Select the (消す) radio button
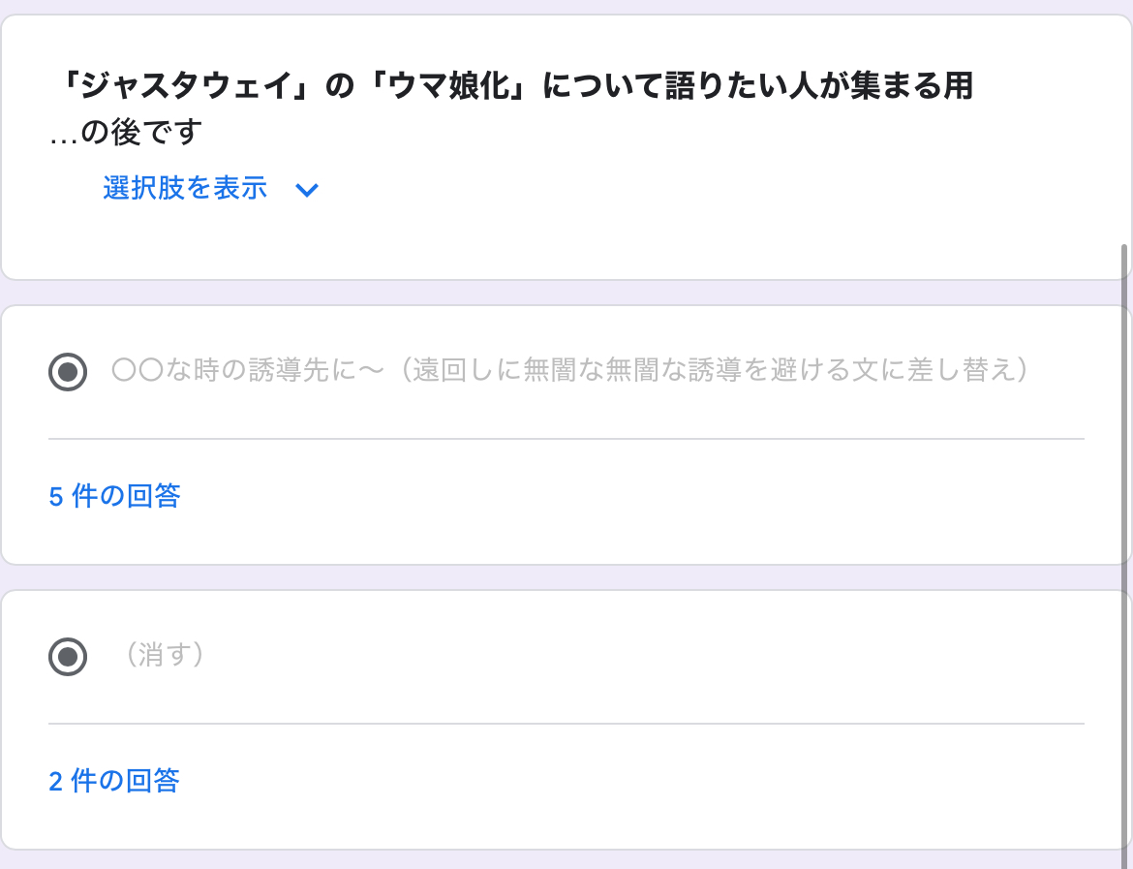This screenshot has height=869, width=1133. pos(68,657)
